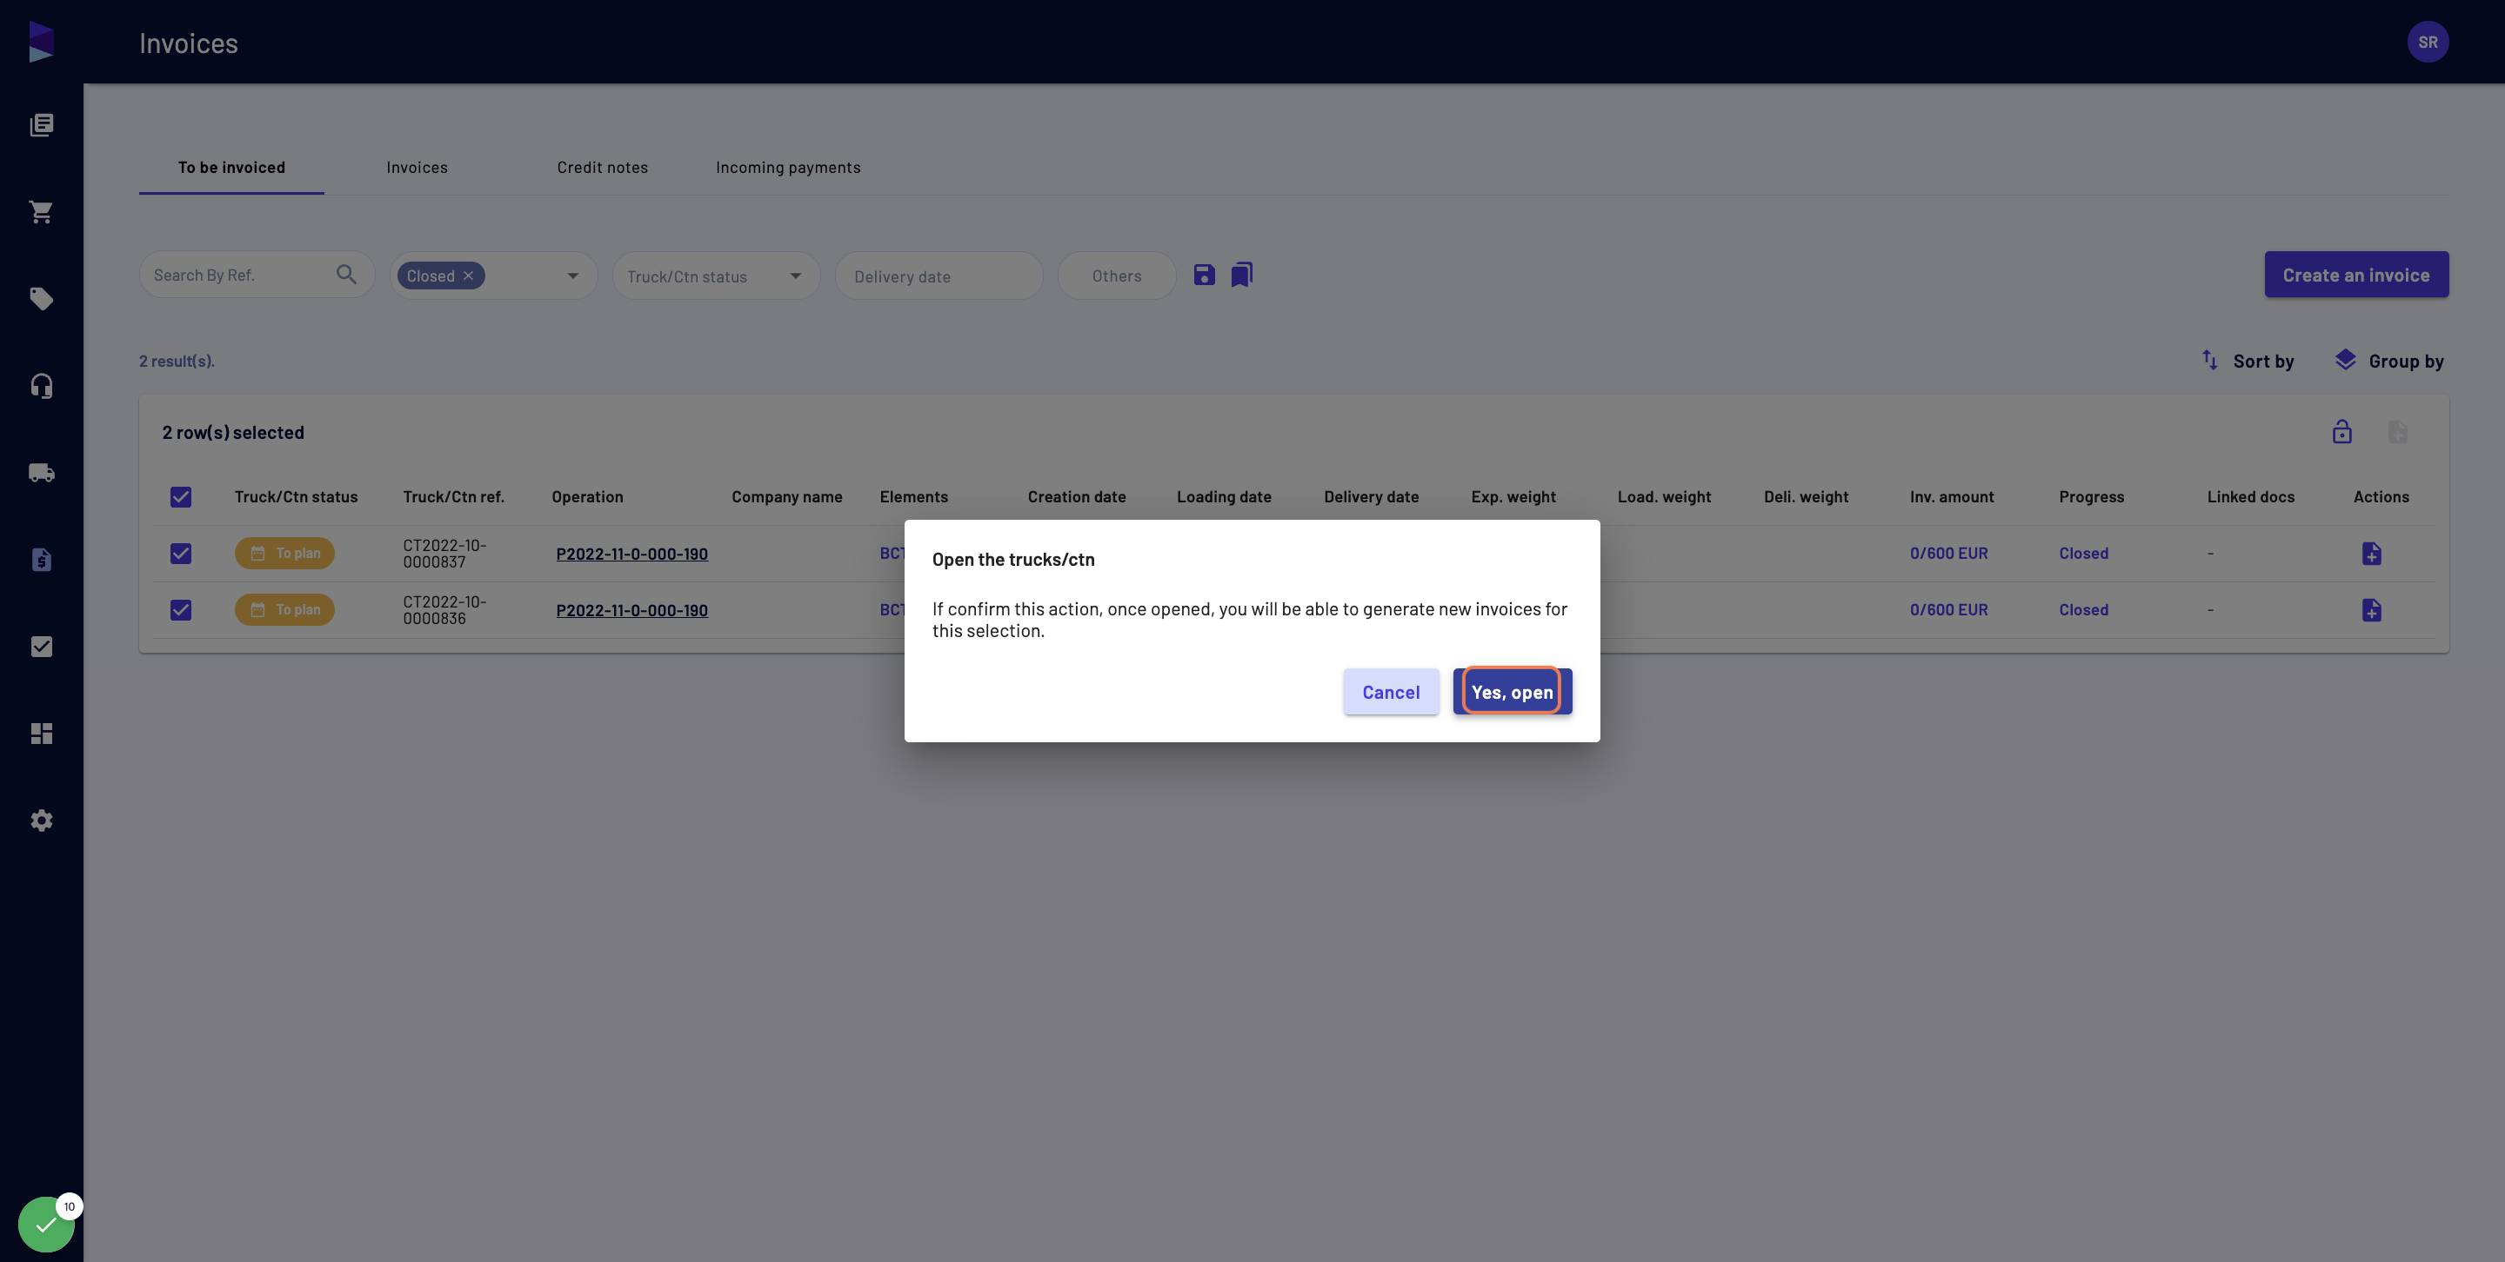Image resolution: width=2505 pixels, height=1262 pixels.
Task: Uncheck the row CT2022-10-0000836 checkbox
Action: (x=181, y=610)
